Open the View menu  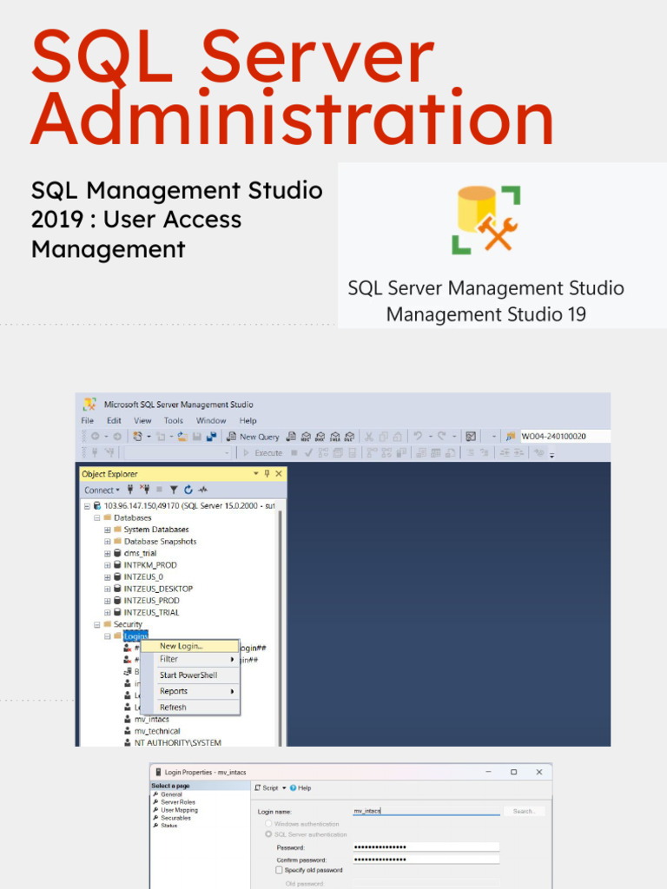142,421
